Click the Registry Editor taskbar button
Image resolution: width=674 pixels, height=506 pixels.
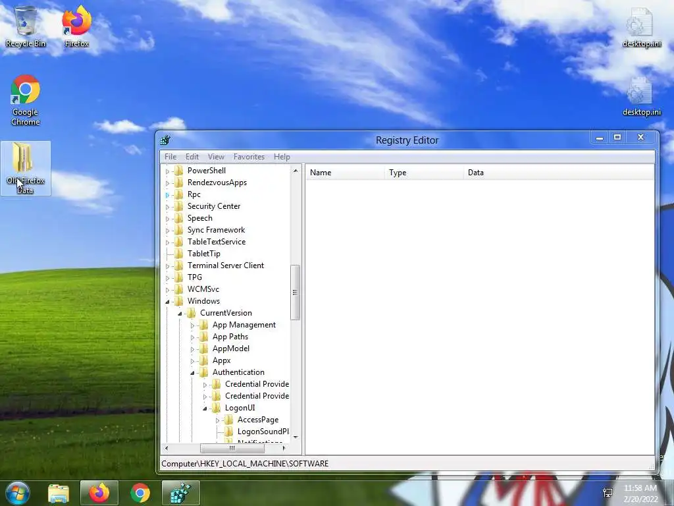pyautogui.click(x=180, y=493)
